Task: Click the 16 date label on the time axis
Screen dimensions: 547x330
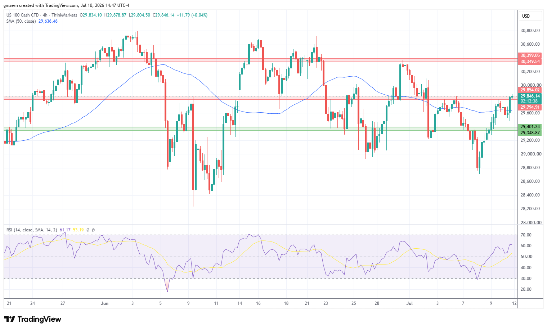Action: [258, 303]
